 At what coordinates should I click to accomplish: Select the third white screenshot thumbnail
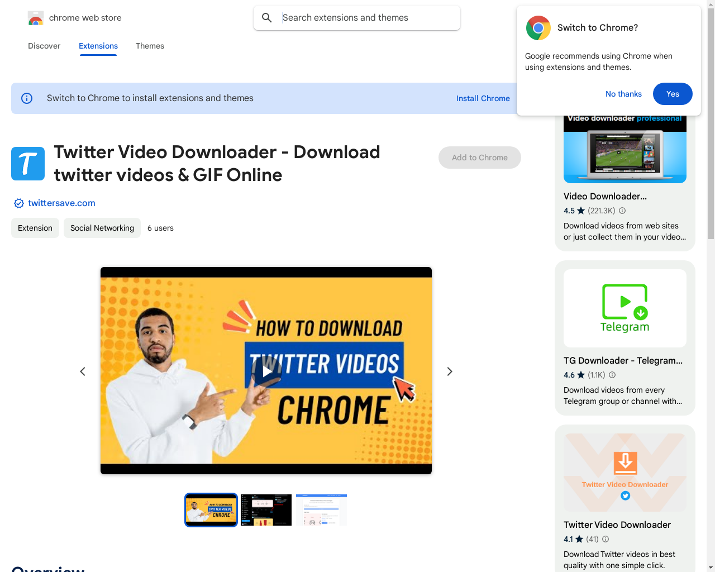pyautogui.click(x=321, y=510)
